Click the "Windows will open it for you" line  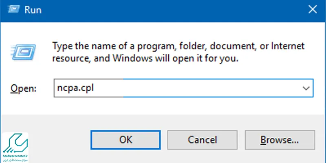click(175, 59)
